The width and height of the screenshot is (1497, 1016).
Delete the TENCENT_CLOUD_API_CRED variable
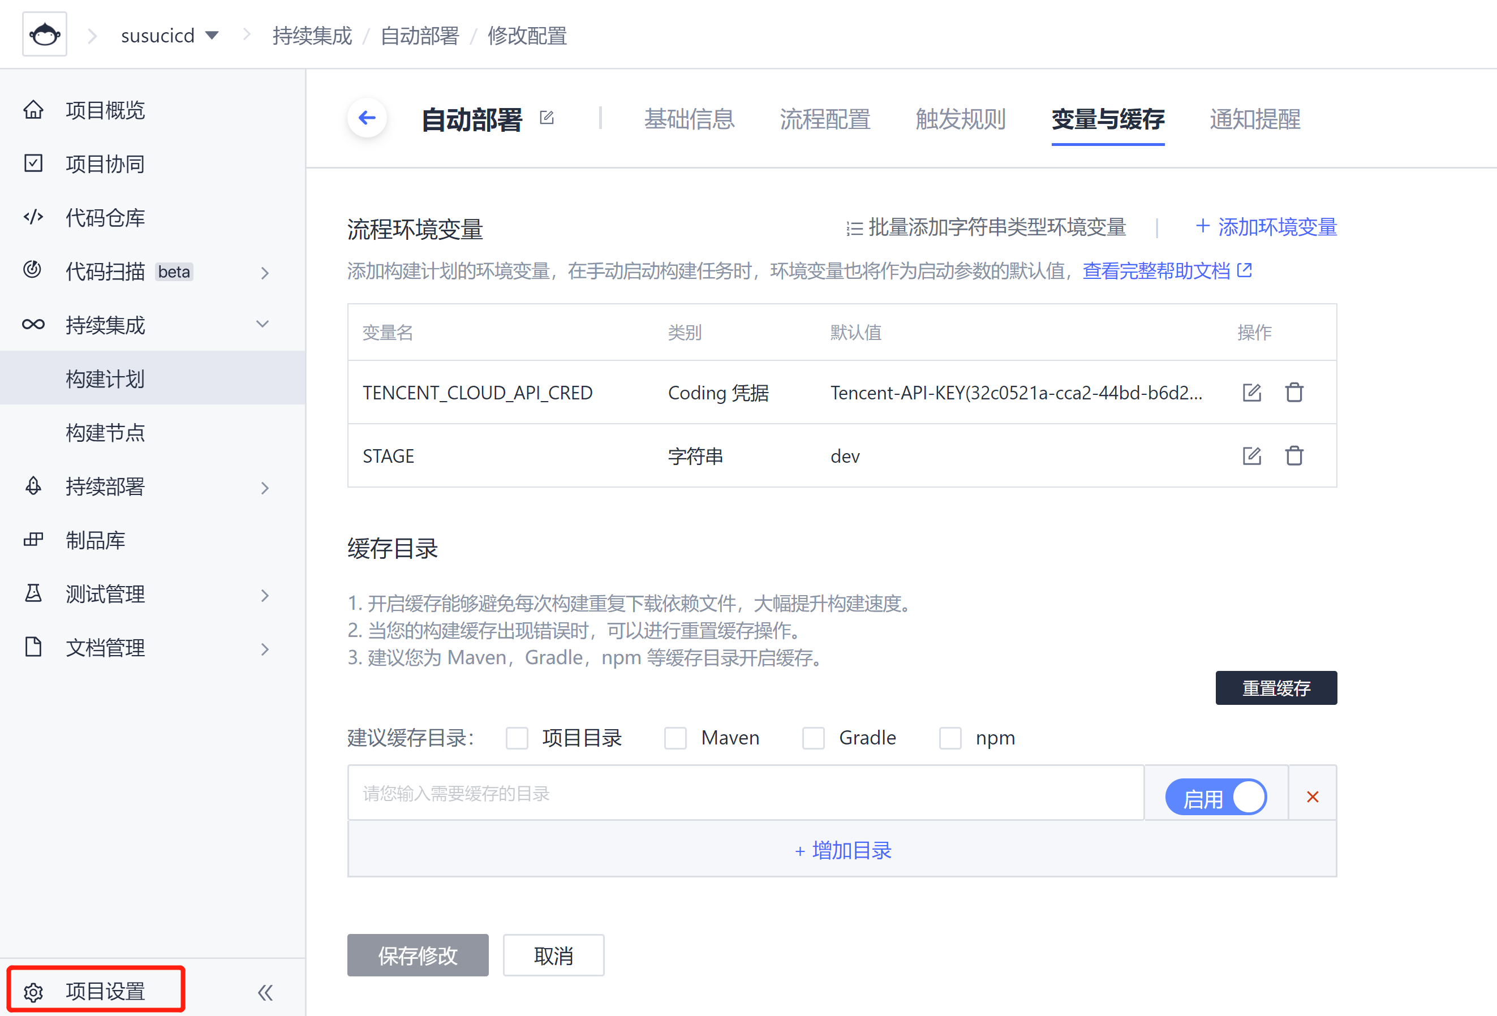[x=1294, y=393]
